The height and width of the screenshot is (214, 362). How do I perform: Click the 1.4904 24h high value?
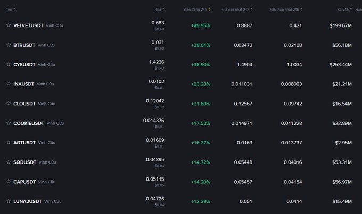[244, 65]
